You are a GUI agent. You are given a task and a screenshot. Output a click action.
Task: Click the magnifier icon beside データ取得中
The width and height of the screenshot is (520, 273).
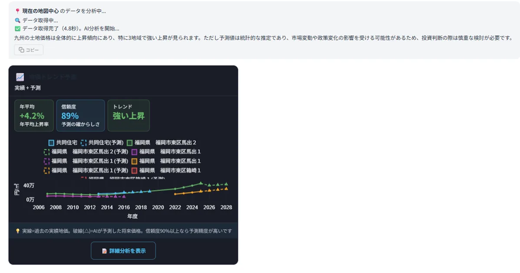[x=17, y=20]
